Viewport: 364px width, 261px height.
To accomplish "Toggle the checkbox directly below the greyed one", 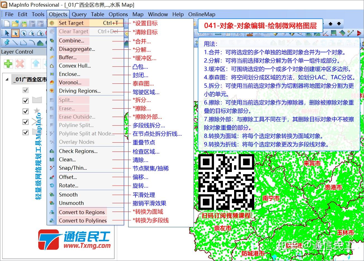I will click(x=25, y=100).
